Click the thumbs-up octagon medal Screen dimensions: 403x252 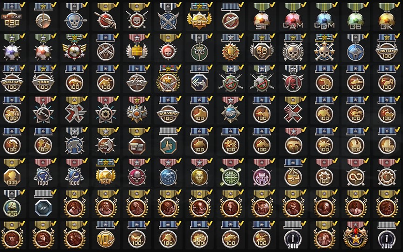168,141
